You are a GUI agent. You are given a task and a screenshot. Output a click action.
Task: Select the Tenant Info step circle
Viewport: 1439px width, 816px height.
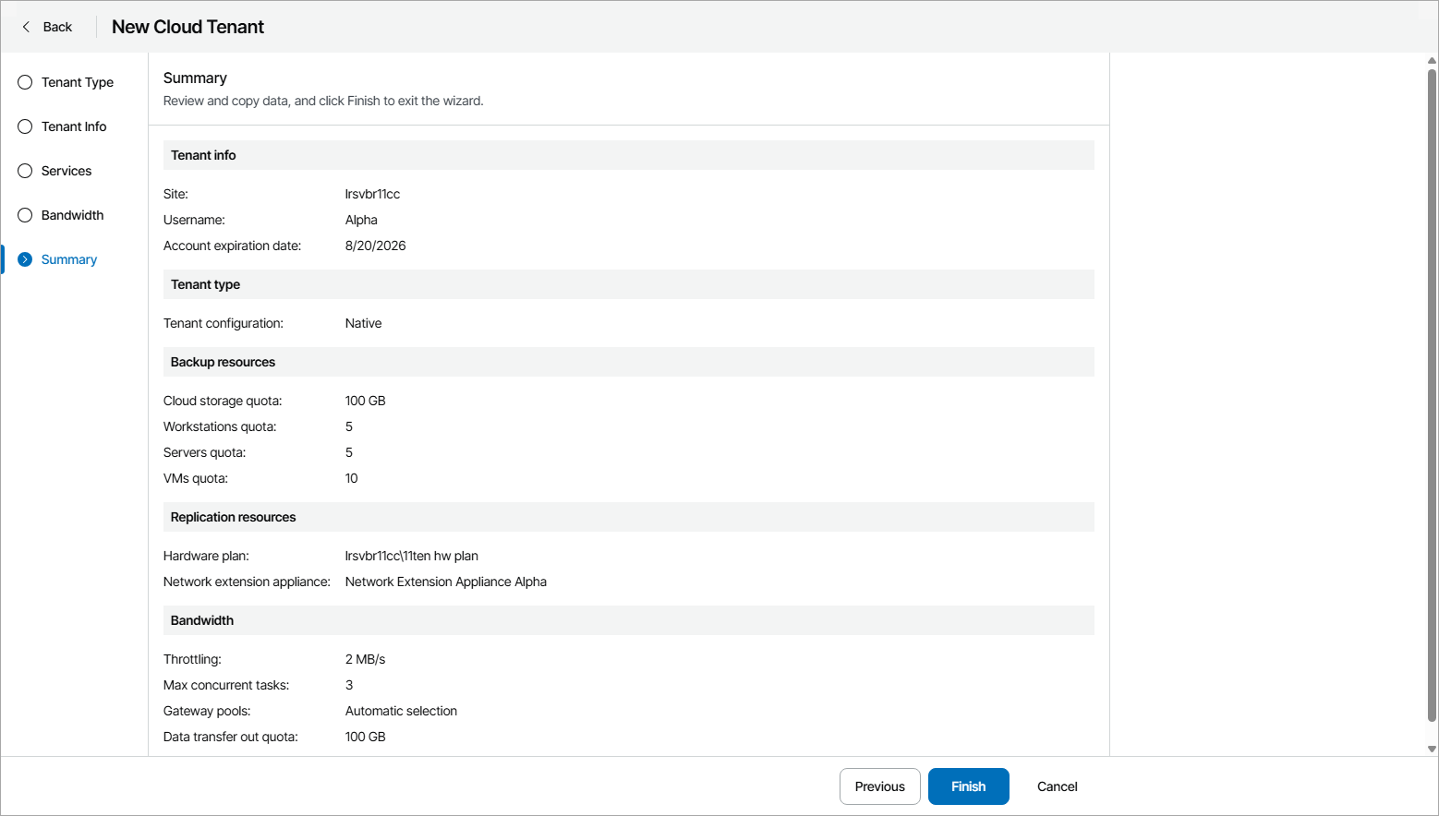pos(25,126)
